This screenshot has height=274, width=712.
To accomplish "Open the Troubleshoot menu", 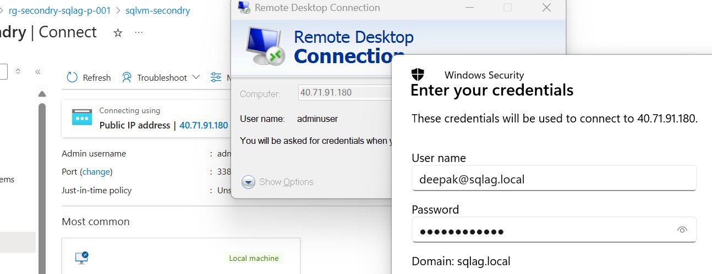I will pyautogui.click(x=161, y=77).
